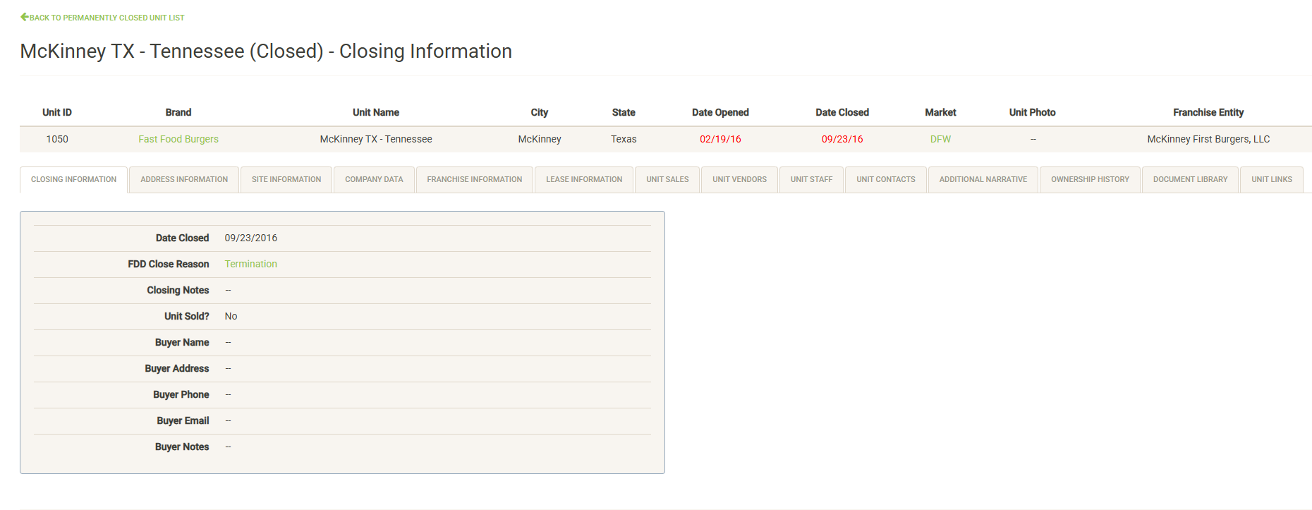
Task: Click the Termination close reason link
Action: pos(250,264)
